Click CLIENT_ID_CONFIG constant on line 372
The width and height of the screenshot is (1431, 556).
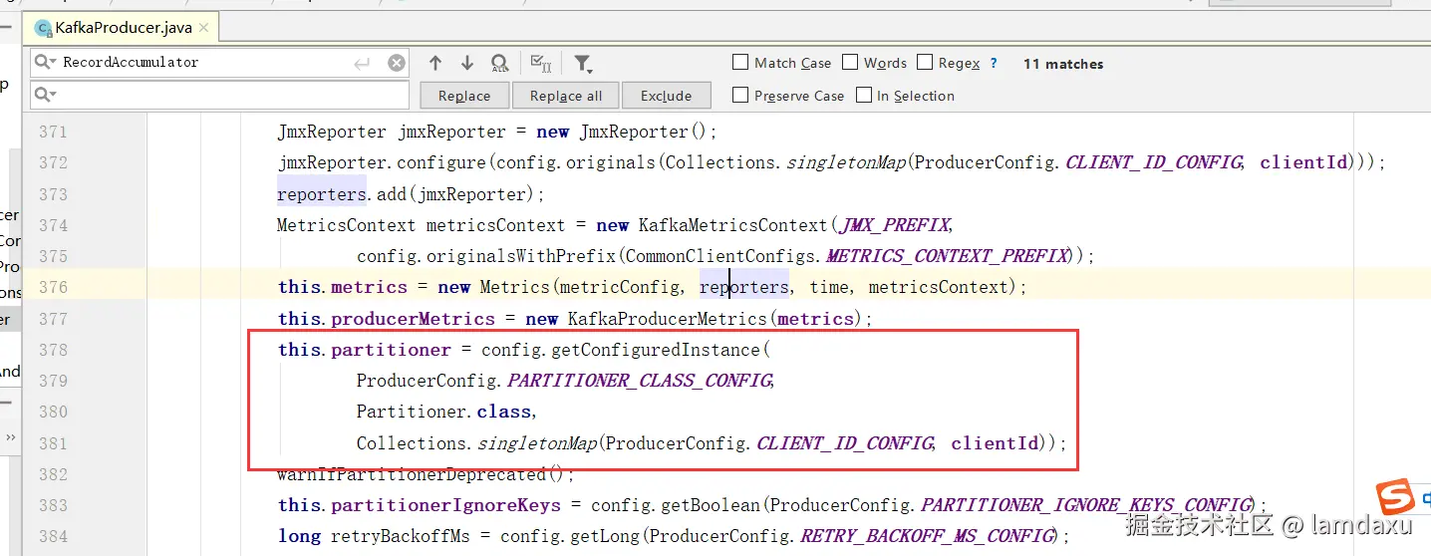coord(1154,162)
